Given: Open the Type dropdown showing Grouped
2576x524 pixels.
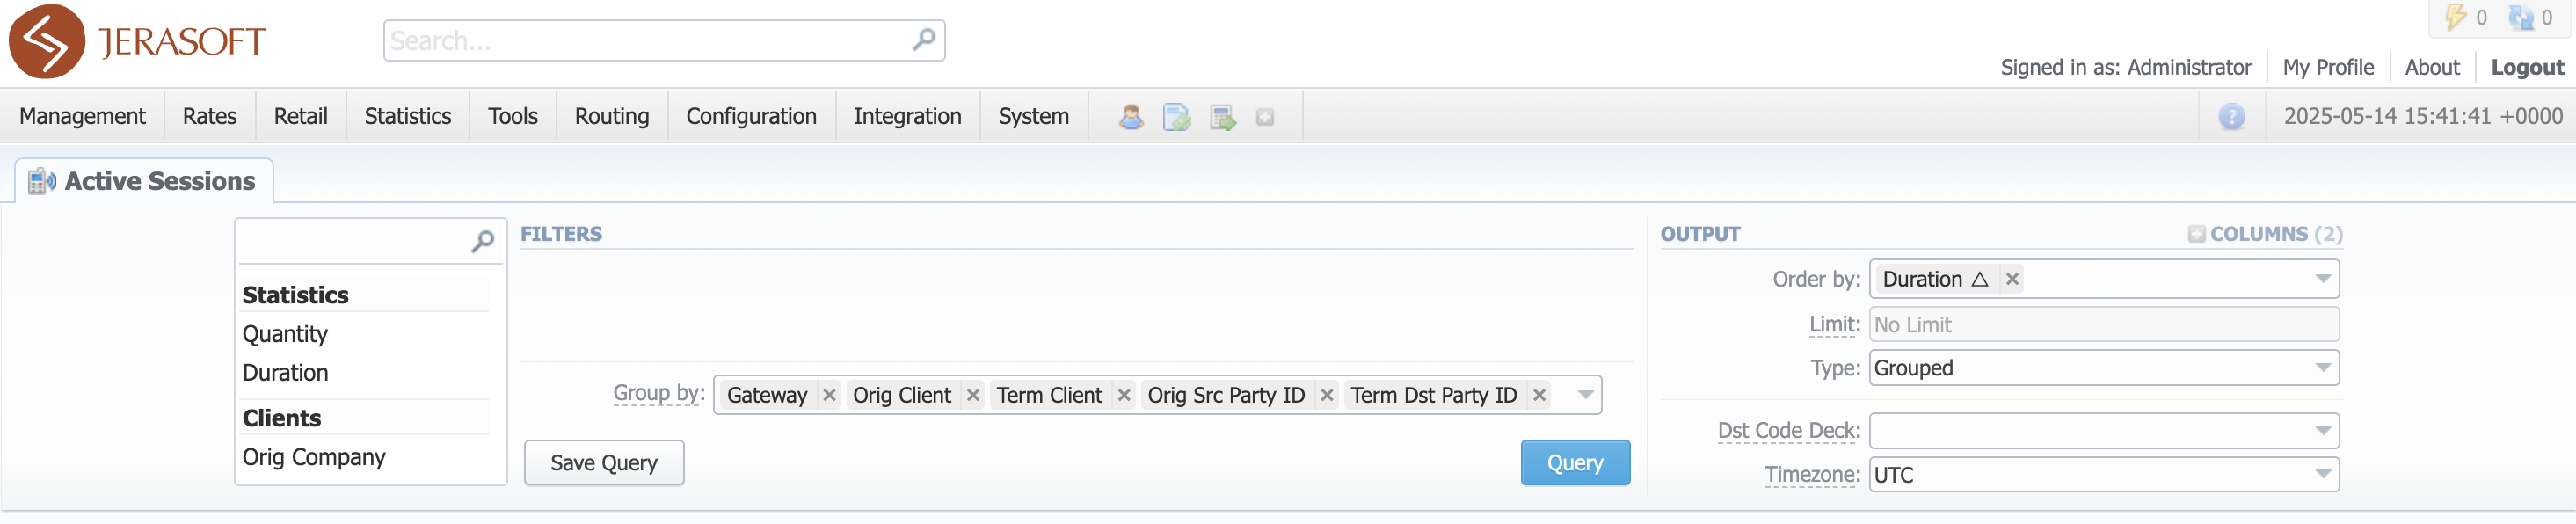Looking at the screenshot, I should (x=2103, y=368).
